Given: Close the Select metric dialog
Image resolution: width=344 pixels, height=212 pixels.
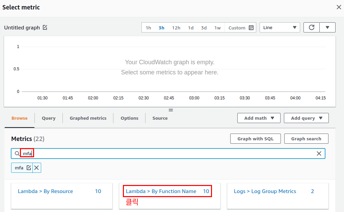Looking at the screenshot, I should pos(339,7).
